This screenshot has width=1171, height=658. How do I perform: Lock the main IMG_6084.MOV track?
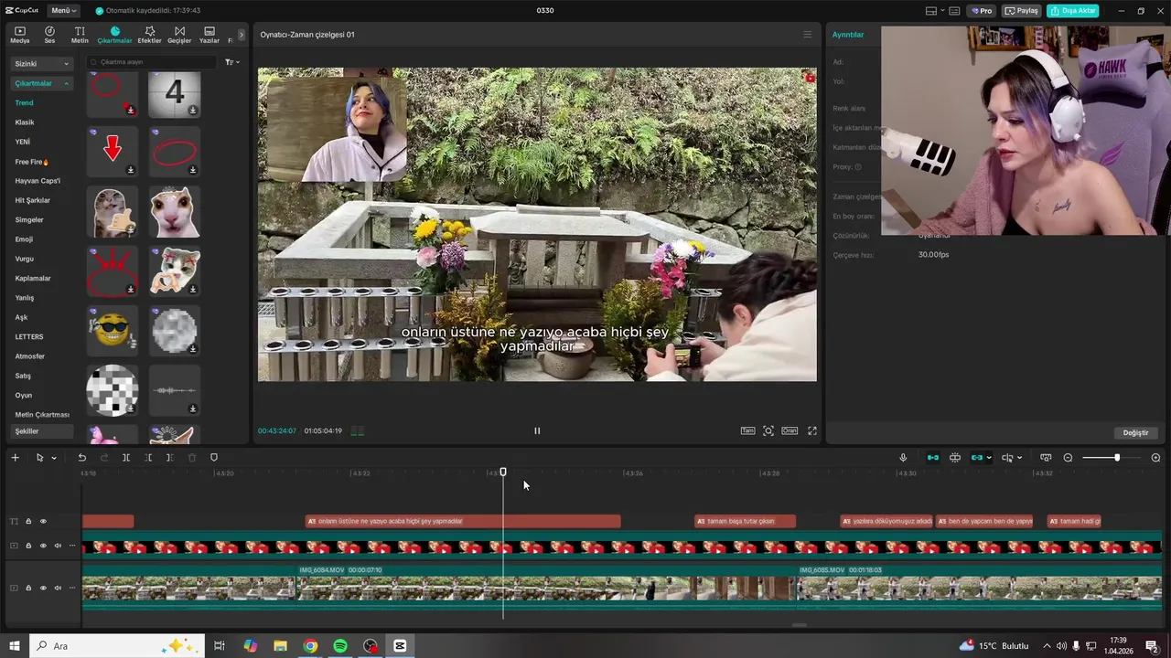point(28,589)
